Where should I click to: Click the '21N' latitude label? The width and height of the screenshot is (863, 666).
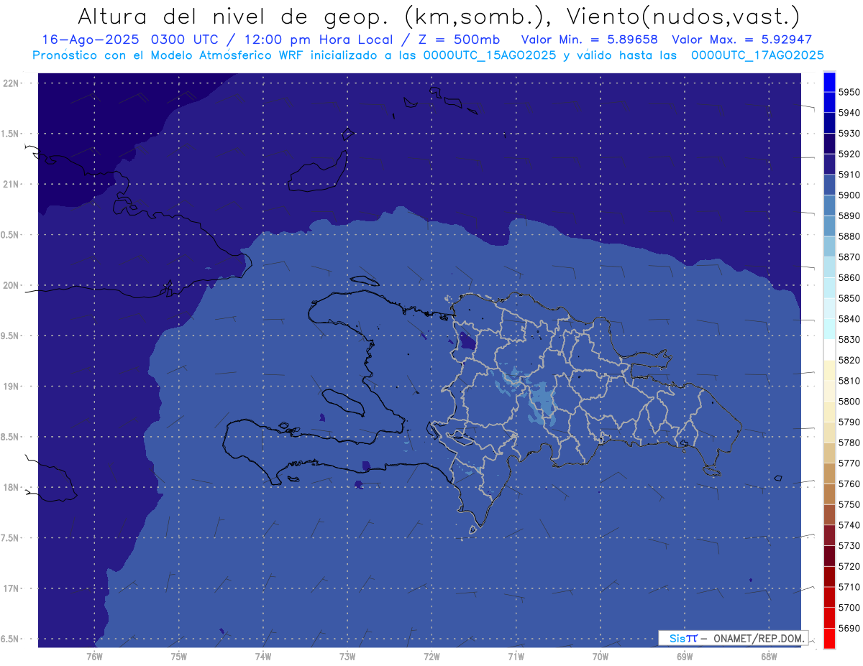point(11,185)
